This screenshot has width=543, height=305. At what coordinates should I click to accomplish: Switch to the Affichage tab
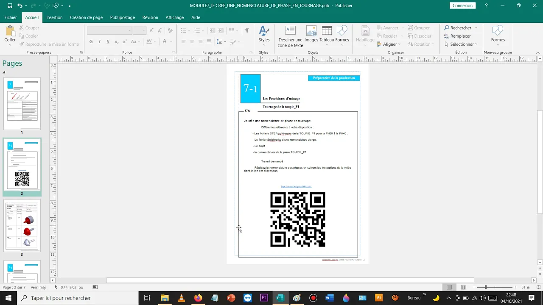point(175,17)
